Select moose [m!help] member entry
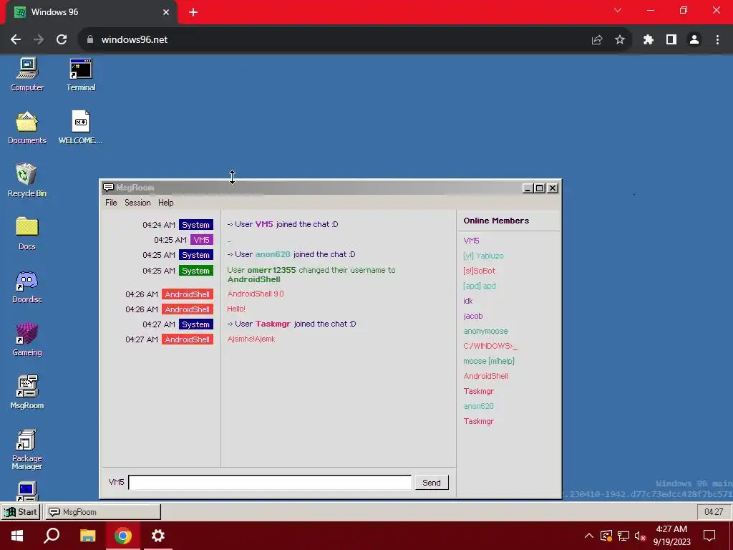Image resolution: width=733 pixels, height=550 pixels. point(489,361)
